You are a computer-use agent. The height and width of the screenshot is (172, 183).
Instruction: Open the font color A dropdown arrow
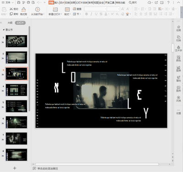coord(108,14)
